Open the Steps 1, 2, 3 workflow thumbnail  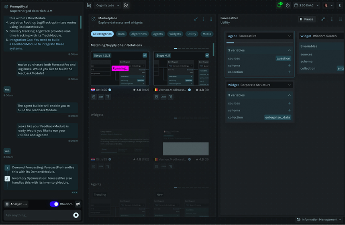click(120, 68)
